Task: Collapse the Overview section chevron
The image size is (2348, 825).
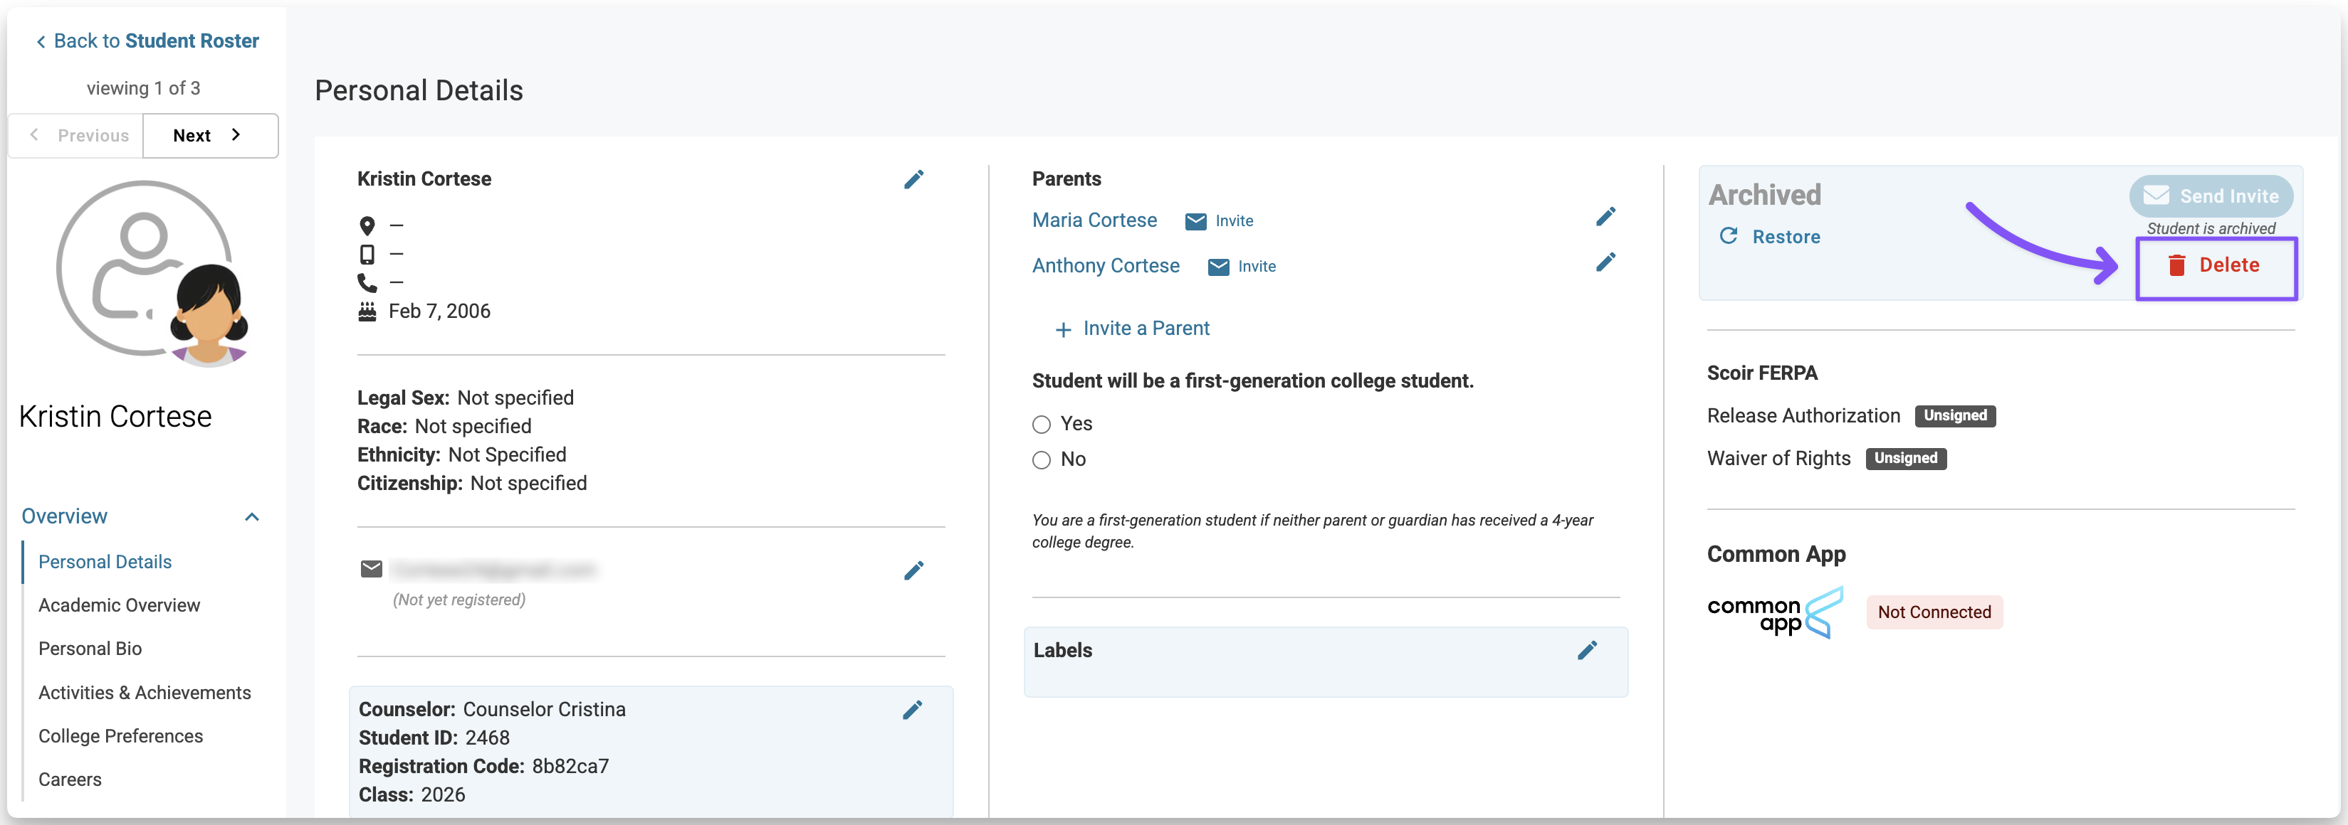Action: [x=253, y=517]
